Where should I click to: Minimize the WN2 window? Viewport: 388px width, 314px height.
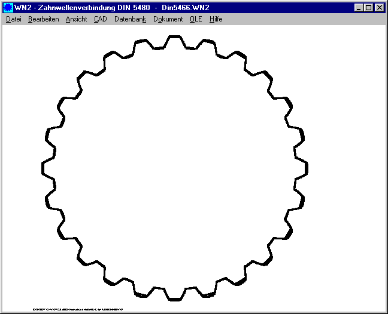point(358,8)
